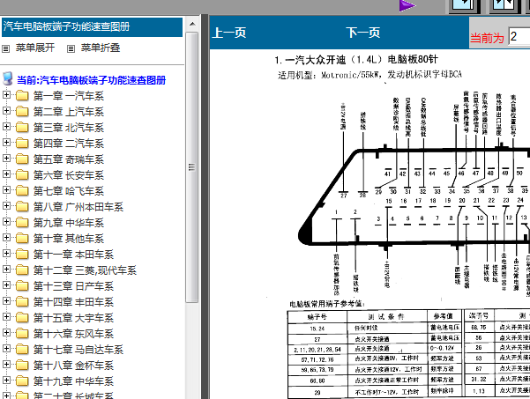
Task: Click the table cell 2, 11, 20, 21, 28, 54
Action: 317,350
